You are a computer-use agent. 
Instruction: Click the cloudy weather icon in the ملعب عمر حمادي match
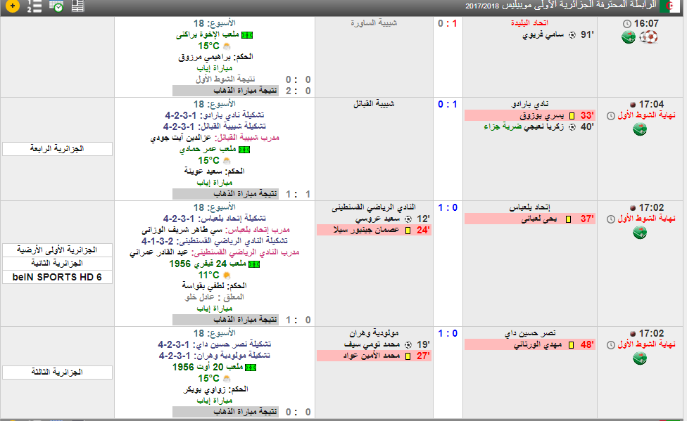227,161
